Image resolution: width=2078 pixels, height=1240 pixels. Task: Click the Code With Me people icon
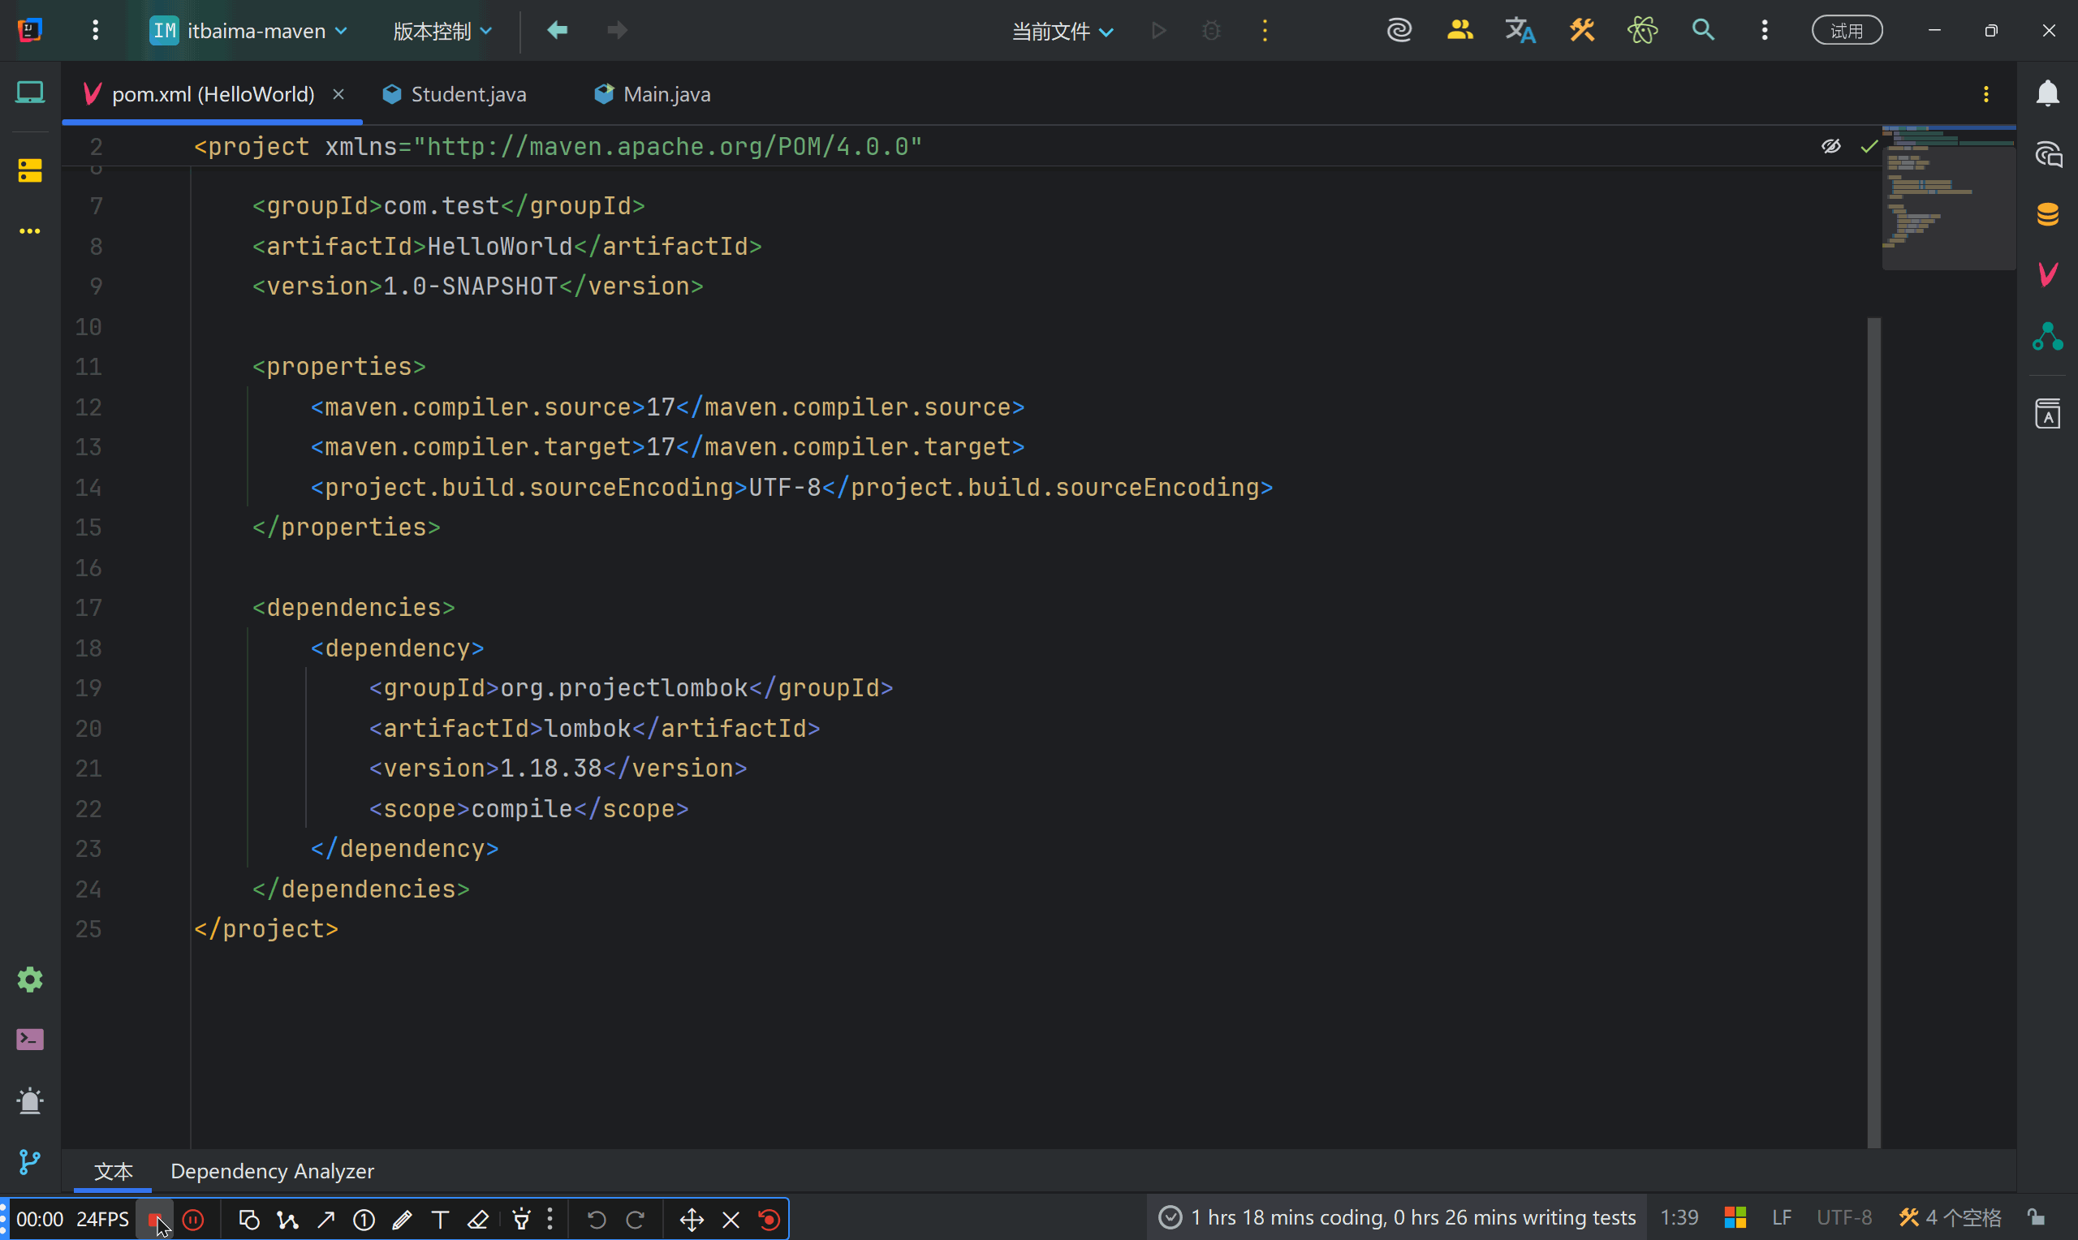[1459, 31]
